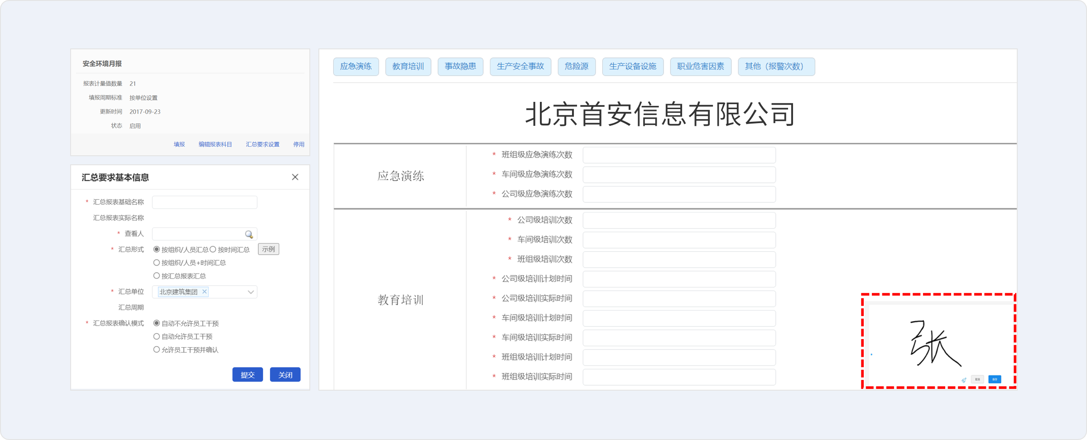Click the 班组级培训实际时间 input field
1087x440 pixels.
tap(679, 377)
